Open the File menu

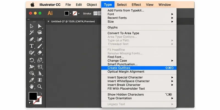[x=68, y=5]
